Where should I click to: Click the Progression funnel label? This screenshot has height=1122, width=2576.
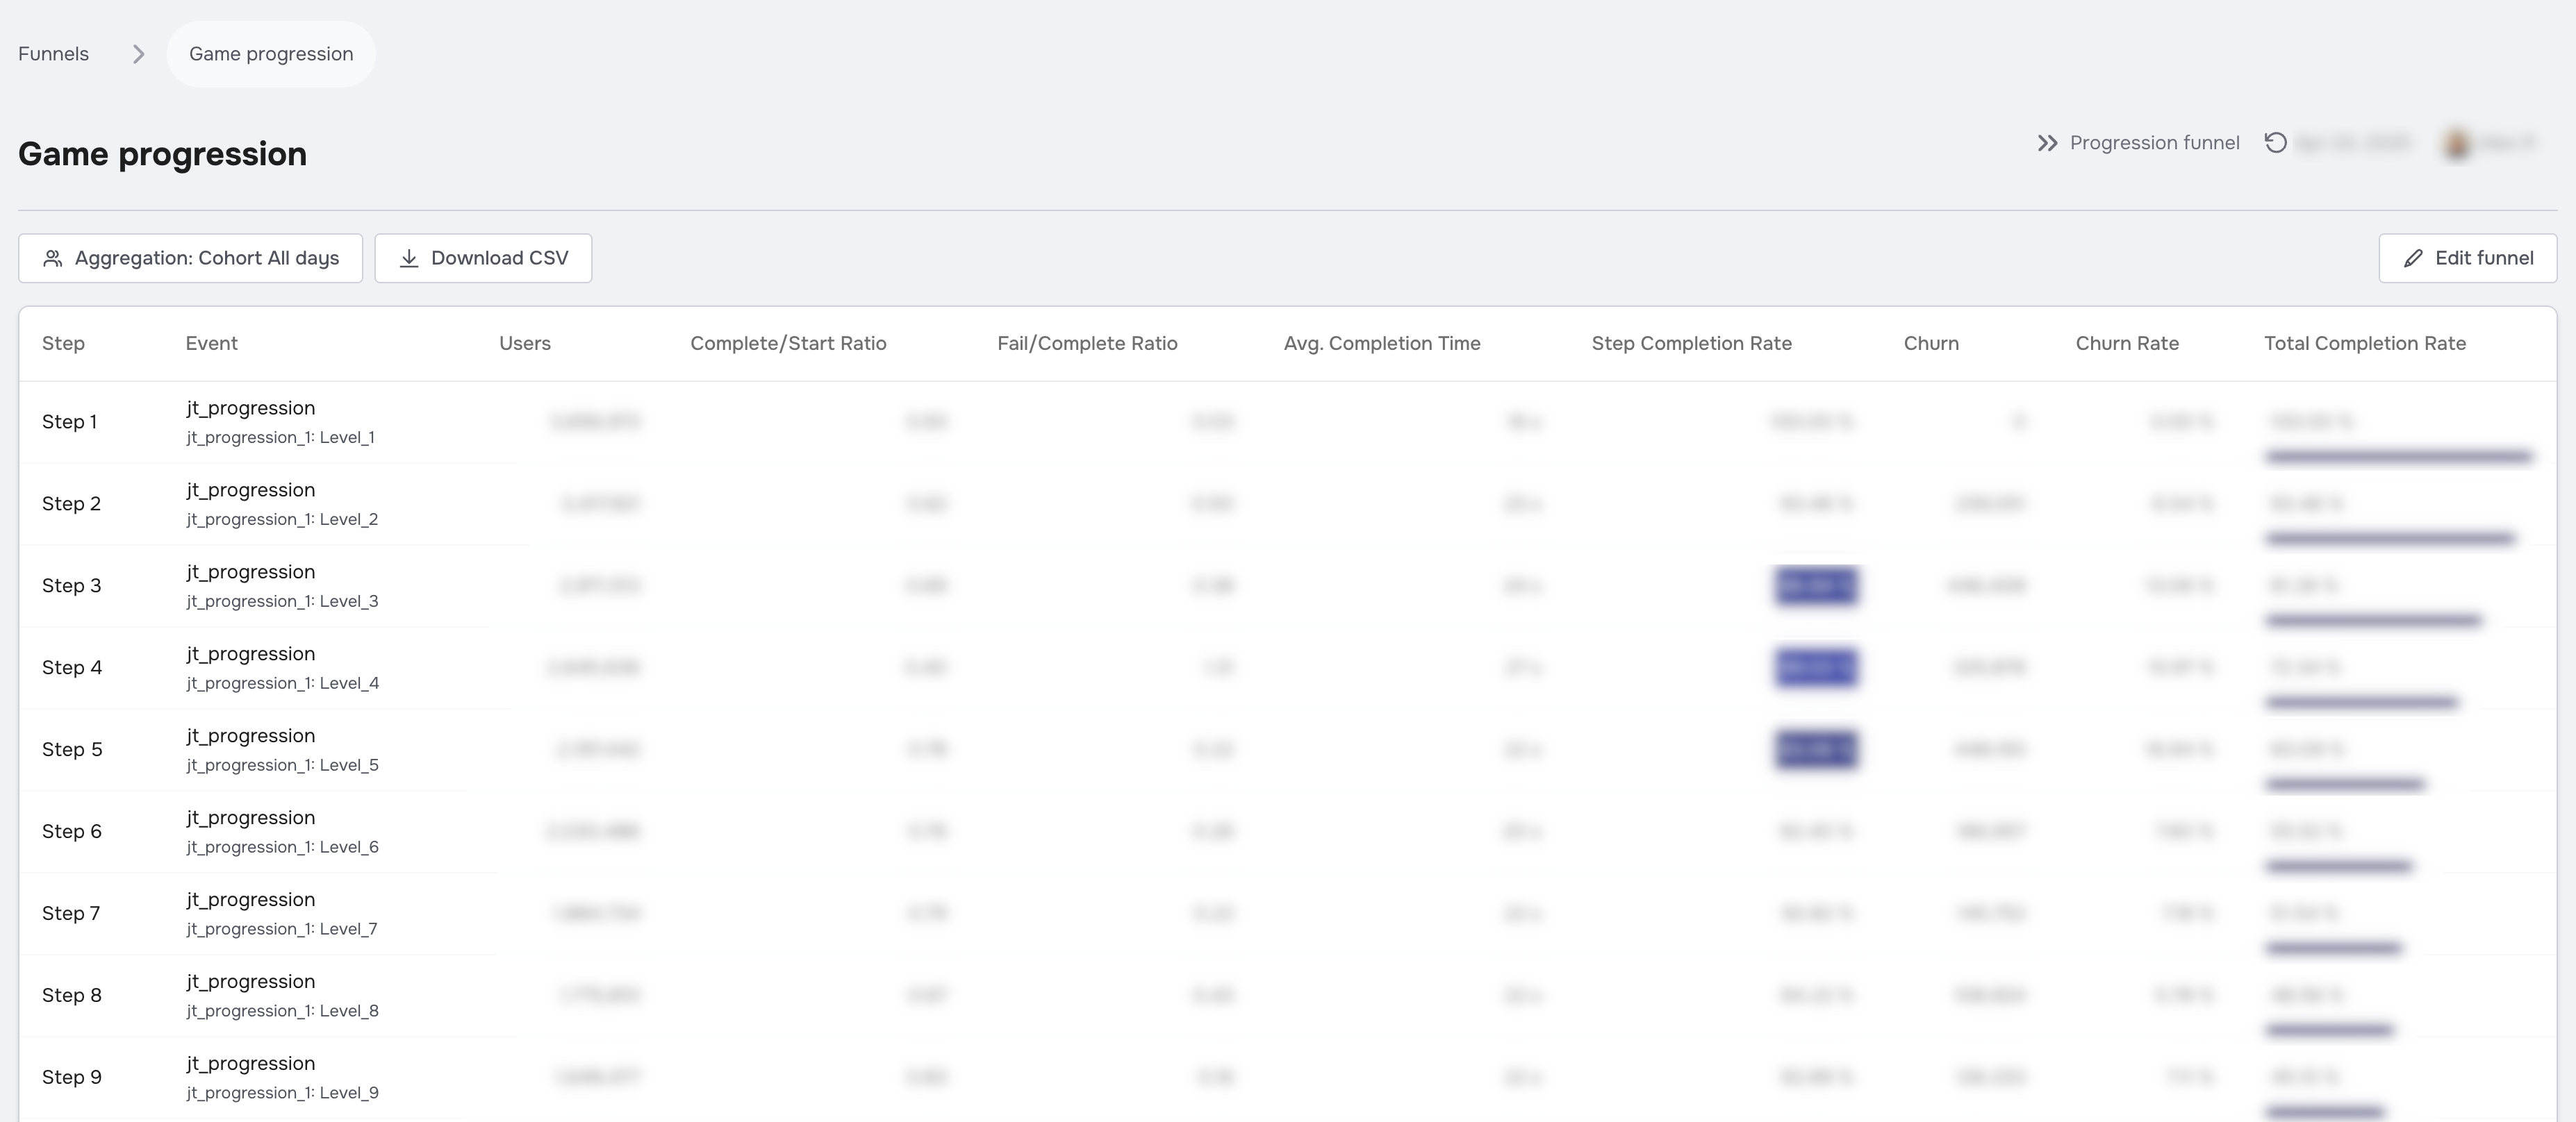pyautogui.click(x=2154, y=143)
